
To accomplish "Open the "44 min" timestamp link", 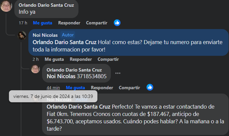I will tap(53, 88).
